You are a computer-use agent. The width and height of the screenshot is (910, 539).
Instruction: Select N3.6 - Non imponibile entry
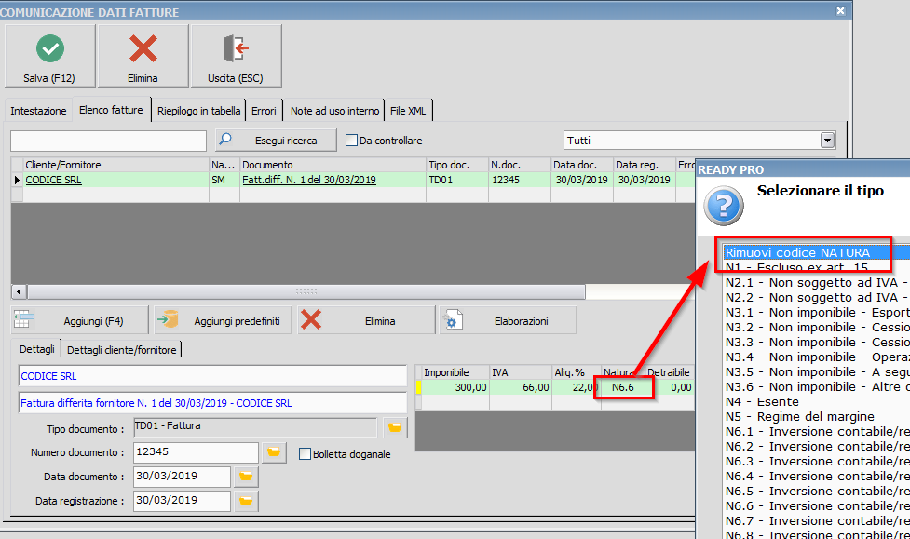[817, 387]
